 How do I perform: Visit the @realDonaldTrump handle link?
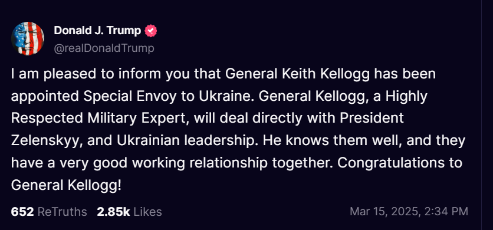pyautogui.click(x=104, y=48)
